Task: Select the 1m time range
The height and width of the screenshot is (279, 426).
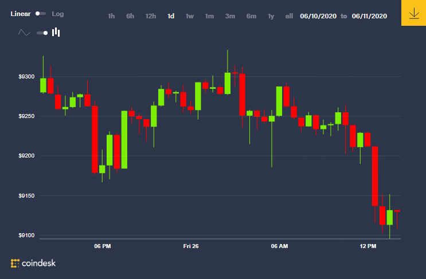Action: [x=209, y=16]
